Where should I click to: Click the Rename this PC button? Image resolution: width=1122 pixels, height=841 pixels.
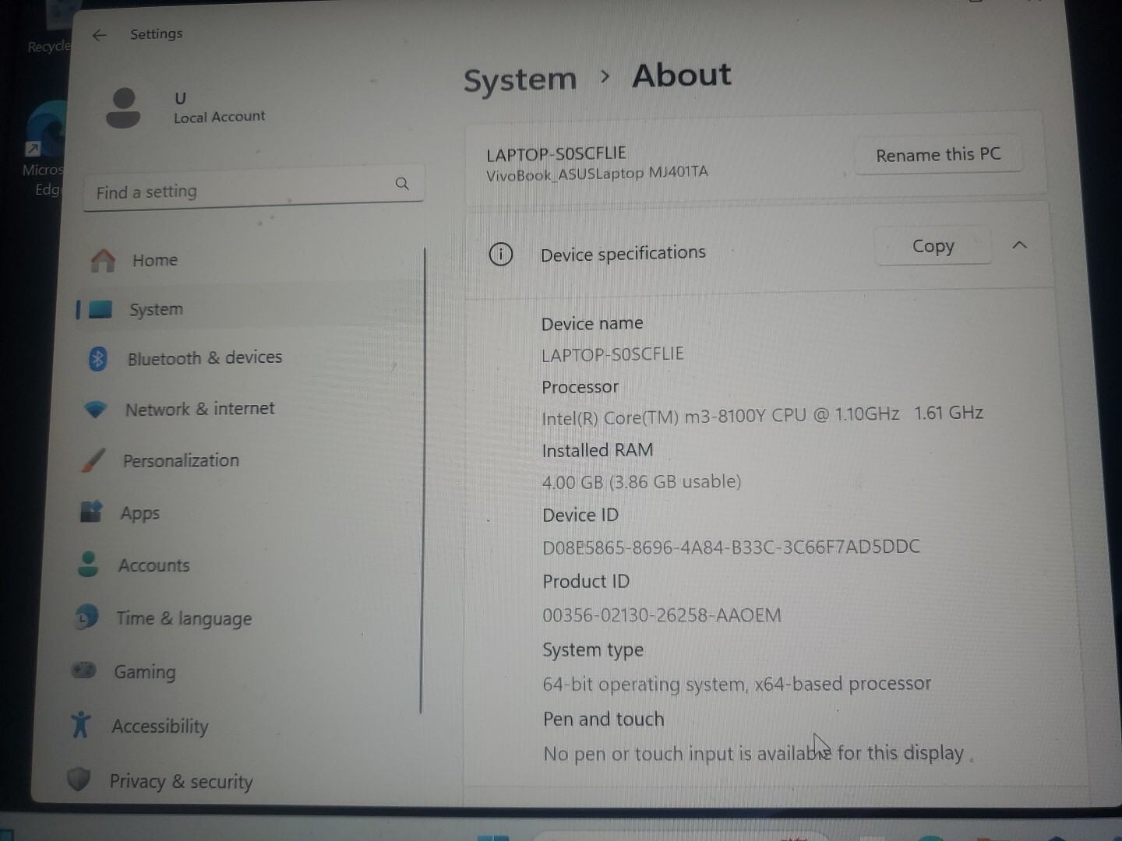pyautogui.click(x=938, y=155)
